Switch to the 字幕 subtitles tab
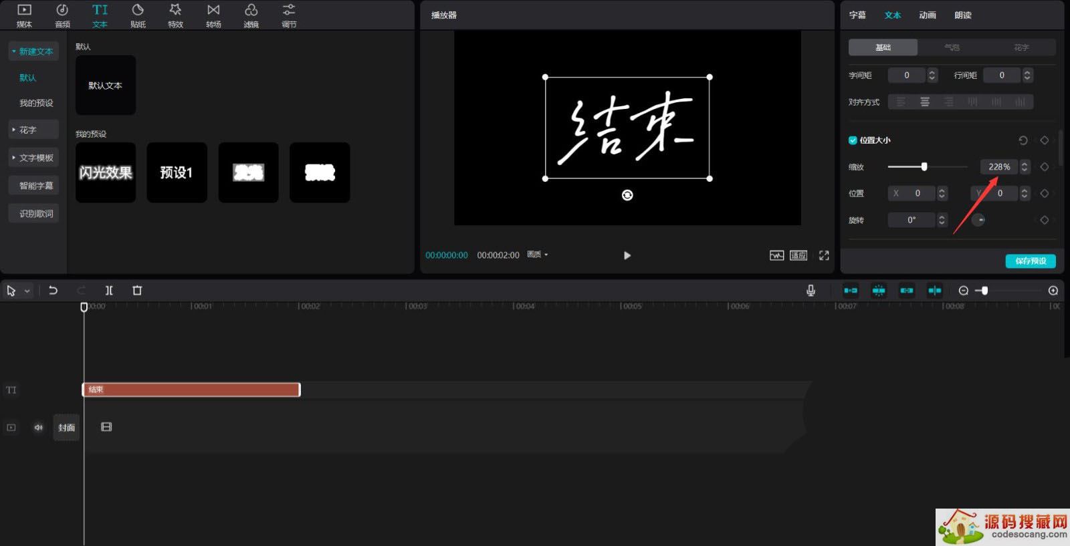The width and height of the screenshot is (1070, 546). [857, 15]
